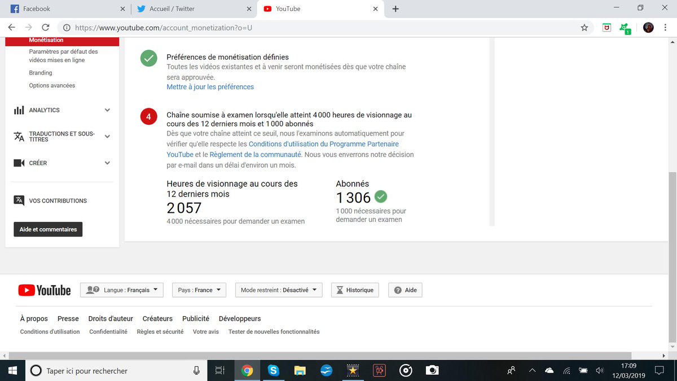Click the YouTube logo in the footer

pos(45,290)
